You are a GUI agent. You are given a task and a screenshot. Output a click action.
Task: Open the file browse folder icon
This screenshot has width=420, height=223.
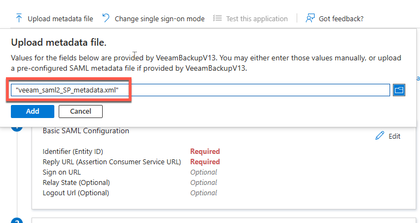point(399,90)
